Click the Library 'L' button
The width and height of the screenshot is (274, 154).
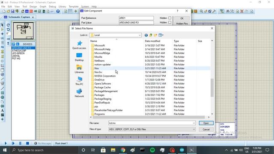click(x=18, y=44)
